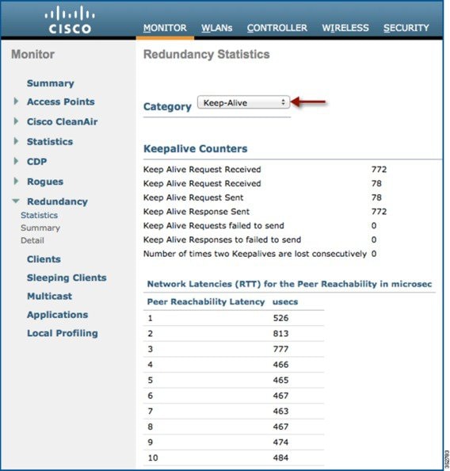
Task: Expand the Cisco CleanAir arrow
Action: (x=16, y=121)
